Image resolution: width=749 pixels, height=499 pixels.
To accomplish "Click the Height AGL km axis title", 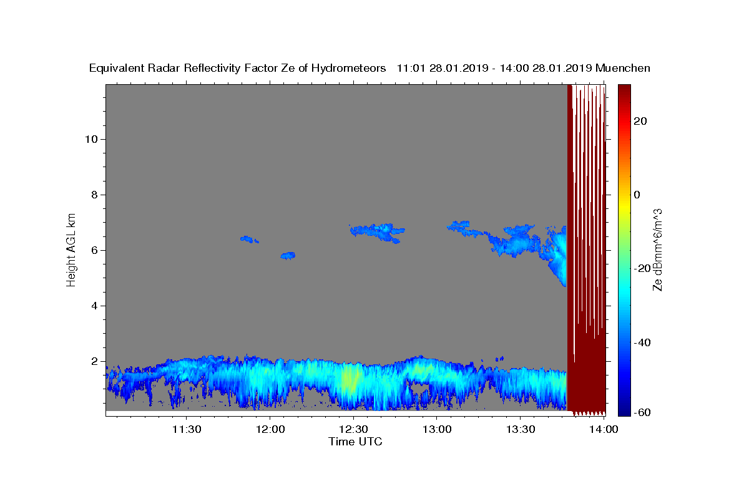I will [71, 248].
